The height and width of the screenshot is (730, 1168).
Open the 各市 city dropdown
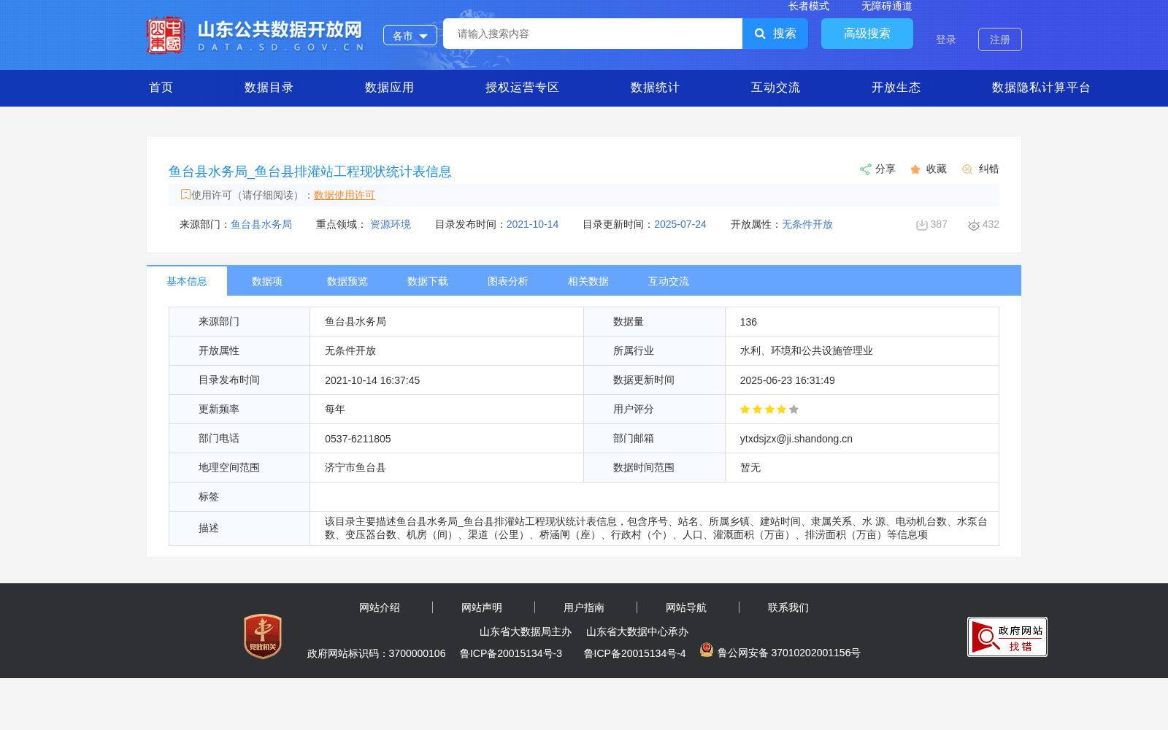point(410,35)
